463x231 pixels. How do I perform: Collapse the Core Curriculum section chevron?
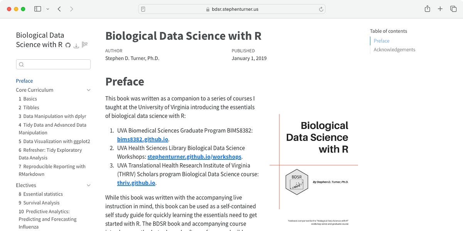[88, 90]
